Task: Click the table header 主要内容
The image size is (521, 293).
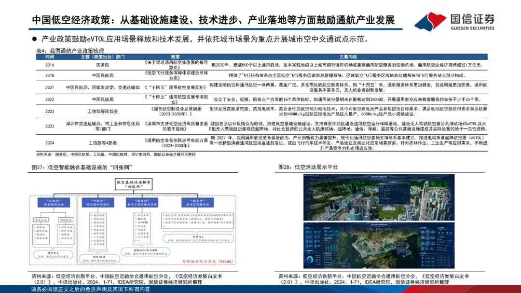Action: pyautogui.click(x=348, y=57)
